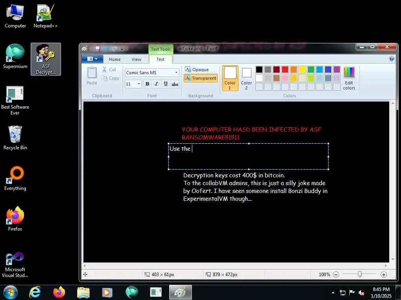Click the Supermium desktop shortcut

15,56
